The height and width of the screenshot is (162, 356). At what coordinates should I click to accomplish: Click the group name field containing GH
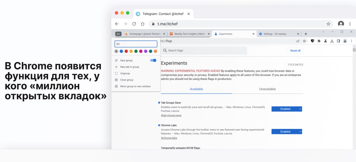coord(136,44)
